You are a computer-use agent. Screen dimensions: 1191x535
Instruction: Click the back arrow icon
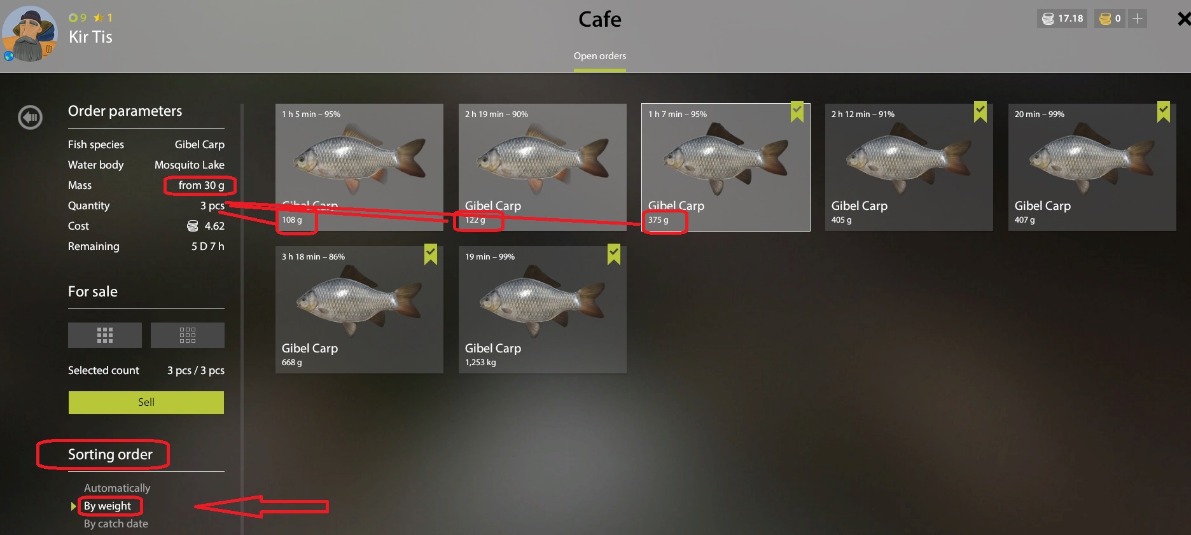point(30,117)
